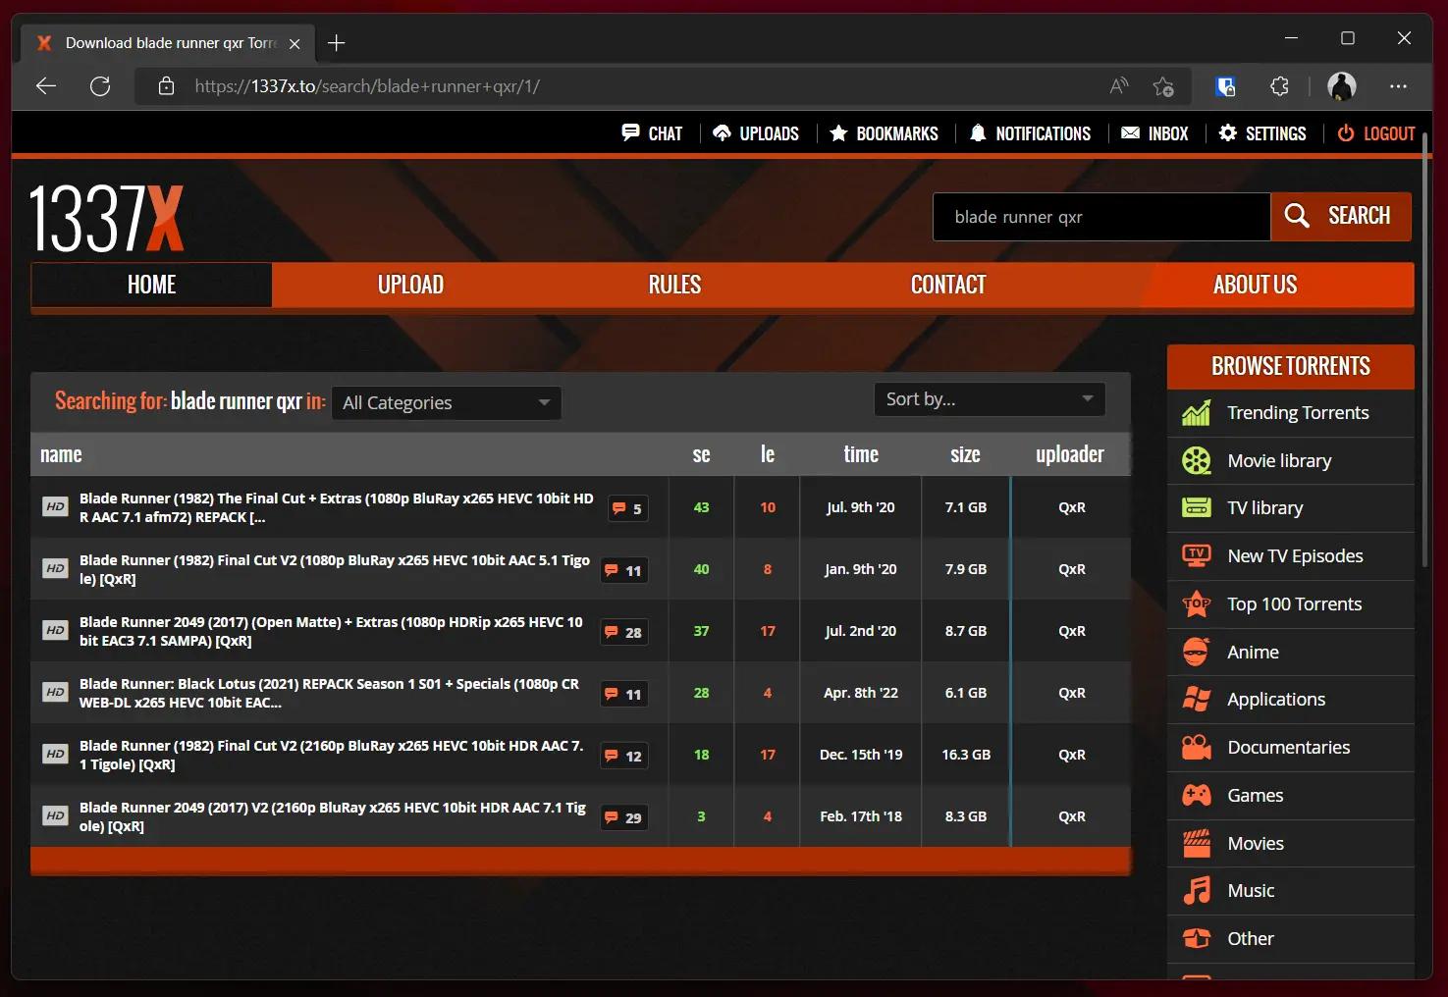Click the Applications windows icon
Screen dimensions: 1448x997
pyautogui.click(x=1196, y=699)
